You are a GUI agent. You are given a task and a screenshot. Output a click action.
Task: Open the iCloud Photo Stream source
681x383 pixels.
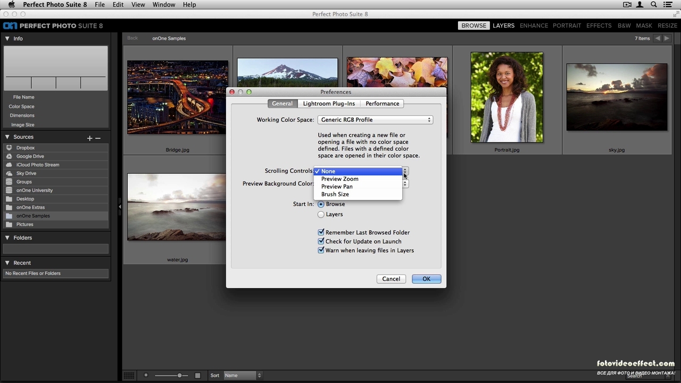(55, 165)
